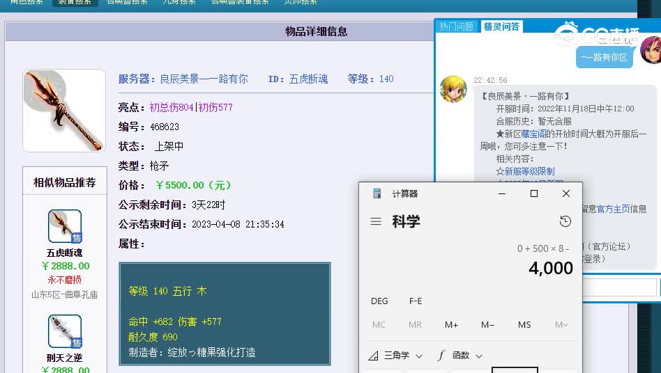Switch to 精灵问答 tab
Viewport: 661px width, 373px height.
(501, 26)
